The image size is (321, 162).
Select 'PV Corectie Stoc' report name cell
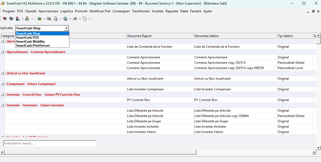click(160, 100)
